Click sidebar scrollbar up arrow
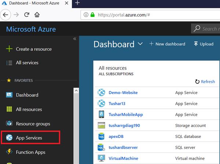Image resolution: width=220 pixels, height=164 pixels. pos(76,90)
